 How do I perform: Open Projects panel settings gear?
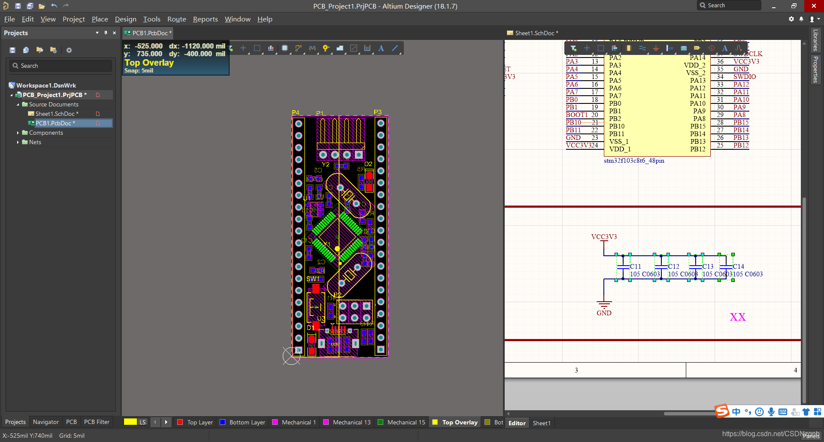pos(69,50)
